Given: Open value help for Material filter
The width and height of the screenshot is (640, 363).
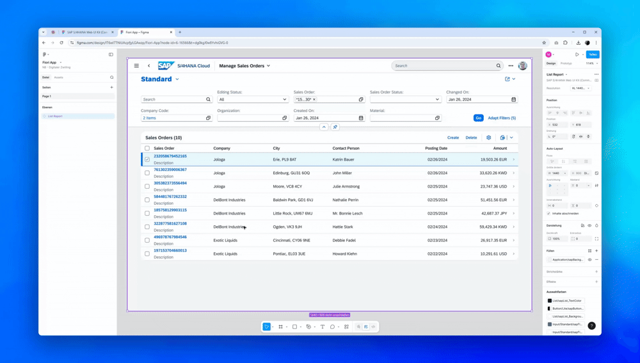Looking at the screenshot, I should pyautogui.click(x=437, y=118).
